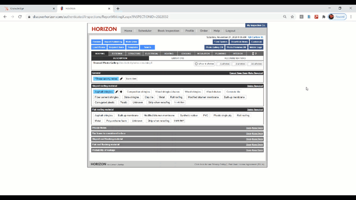The width and height of the screenshot is (356, 200).
Task: Open a new browser tab
Action: pos(118,9)
